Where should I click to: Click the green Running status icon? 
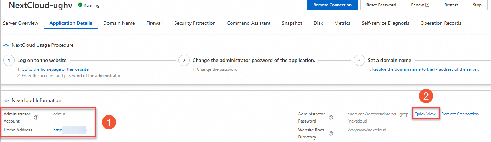click(80, 5)
